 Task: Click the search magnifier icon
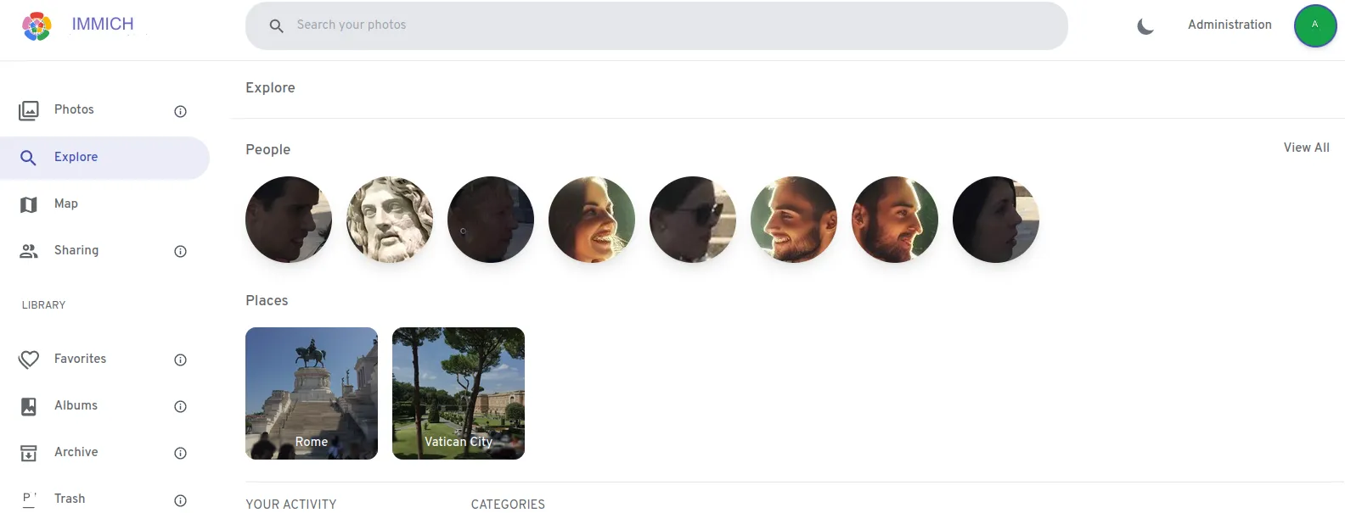pyautogui.click(x=276, y=26)
